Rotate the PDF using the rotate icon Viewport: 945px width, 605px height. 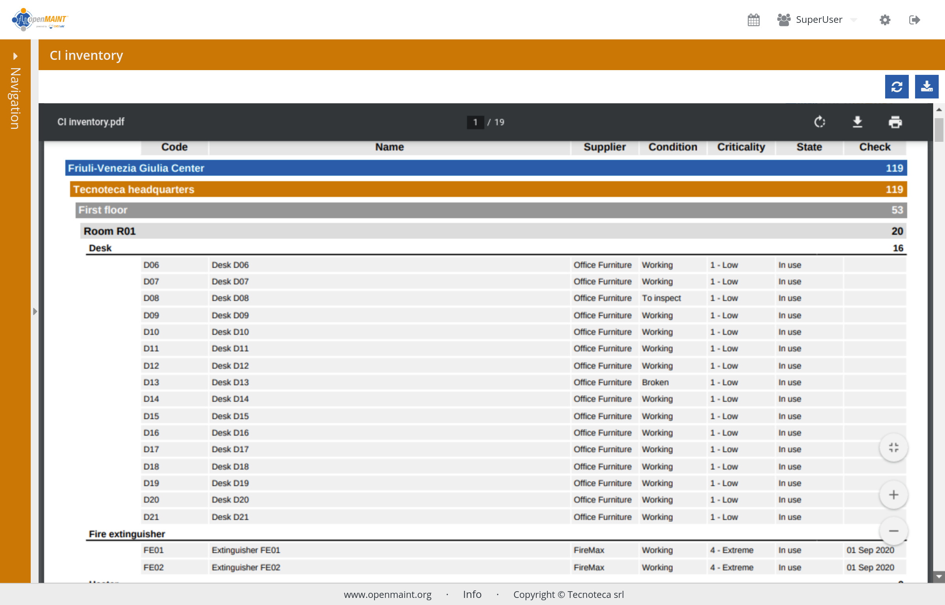coord(819,122)
